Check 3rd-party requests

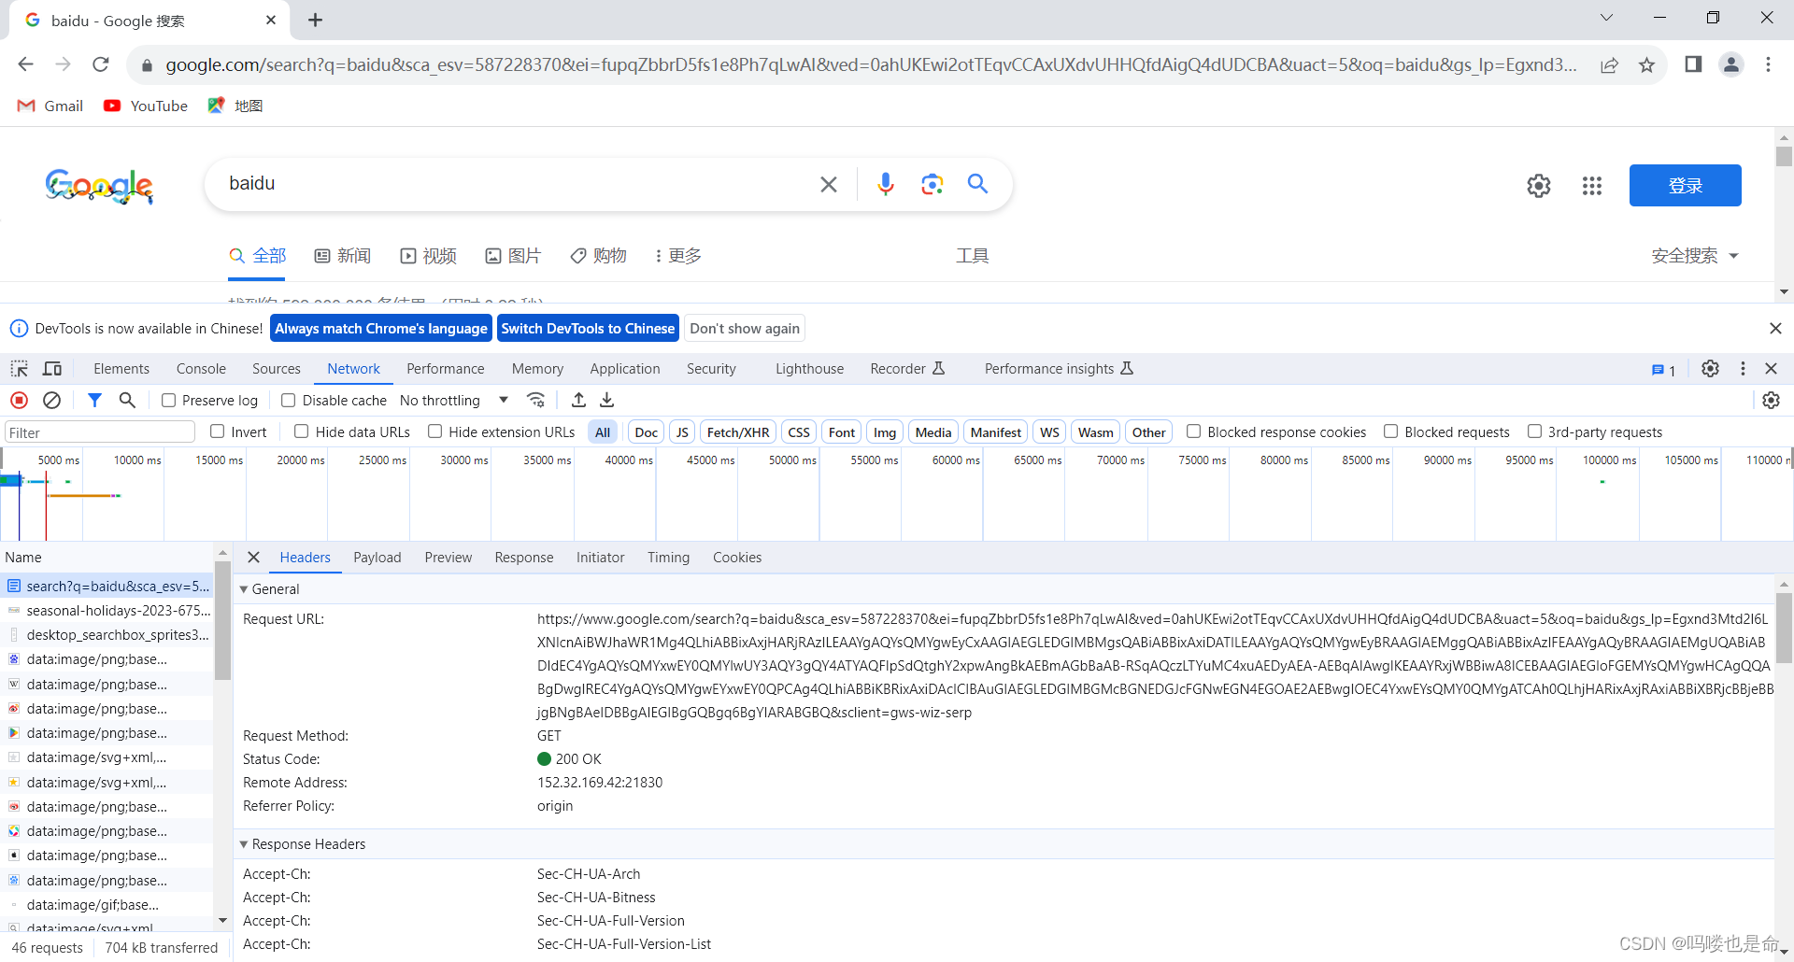(1534, 431)
